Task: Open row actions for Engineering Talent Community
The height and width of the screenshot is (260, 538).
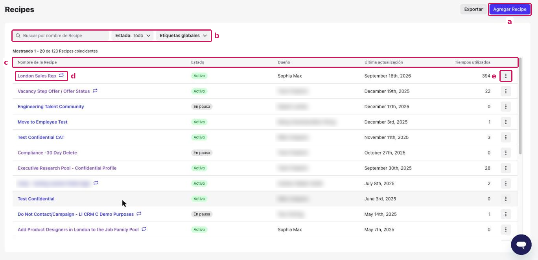Action: point(506,107)
